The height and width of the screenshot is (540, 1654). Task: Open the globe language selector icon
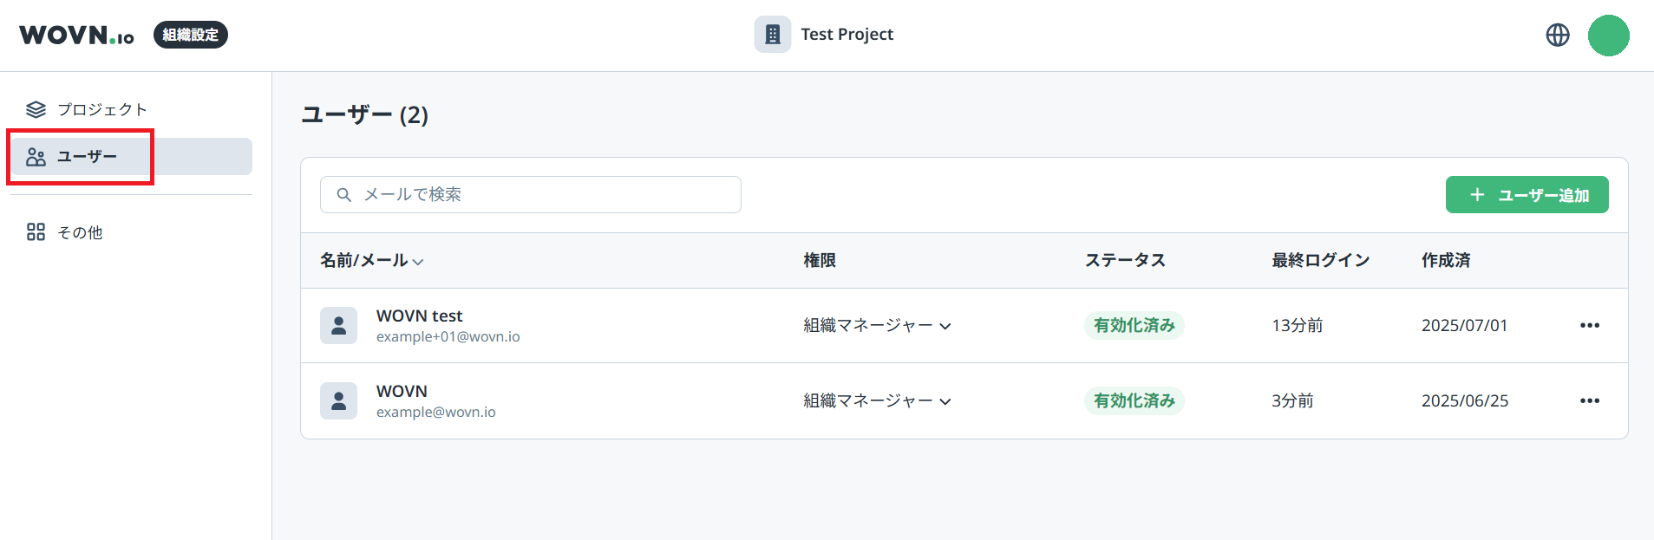(x=1558, y=35)
